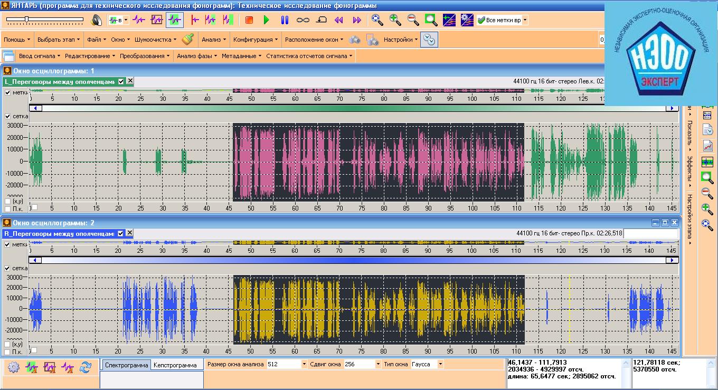Screen dimensions: 718x390
Task: Click the yellow dashed cursor marker in oscillogram 2
Action: (x=570, y=310)
